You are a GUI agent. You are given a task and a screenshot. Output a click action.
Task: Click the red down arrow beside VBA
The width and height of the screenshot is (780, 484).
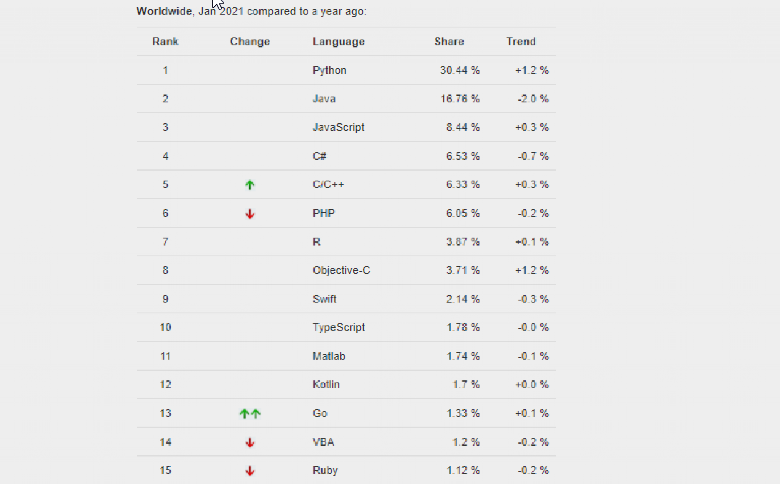tap(250, 442)
